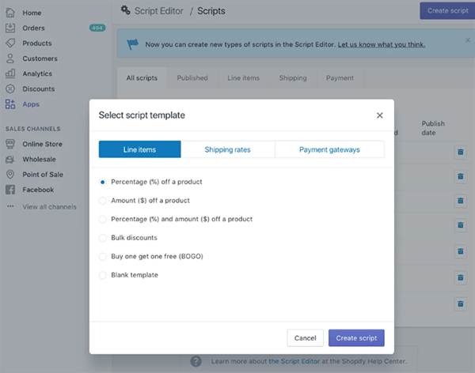Click the Facebook logo icon
This screenshot has height=373, width=475.
[x=10, y=190]
